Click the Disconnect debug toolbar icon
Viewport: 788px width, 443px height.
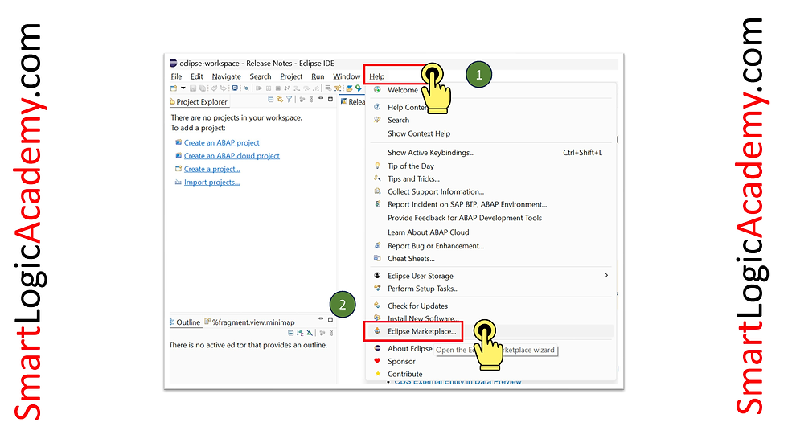tap(287, 88)
